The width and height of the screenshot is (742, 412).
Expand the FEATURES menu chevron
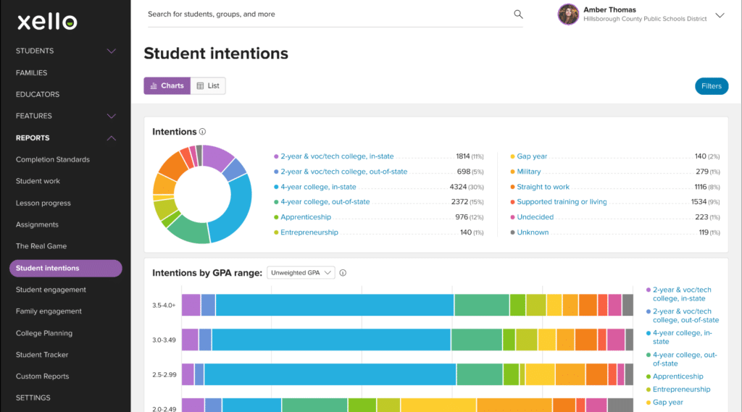click(111, 116)
